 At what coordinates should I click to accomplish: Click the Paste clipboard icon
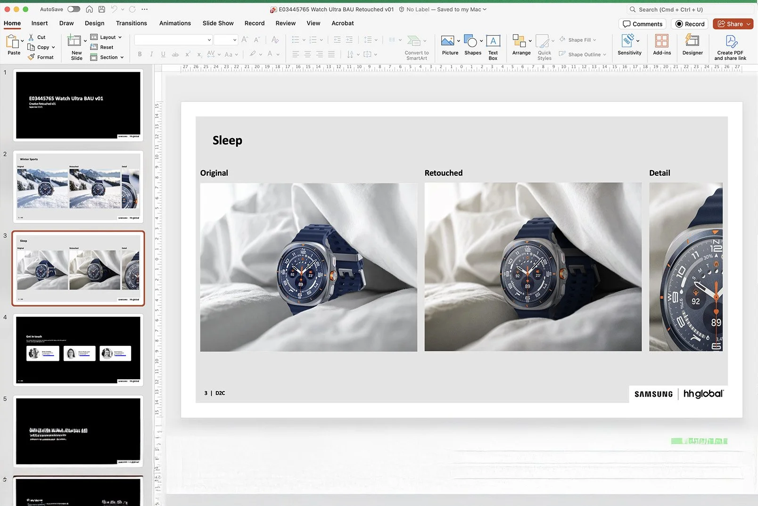click(x=12, y=41)
